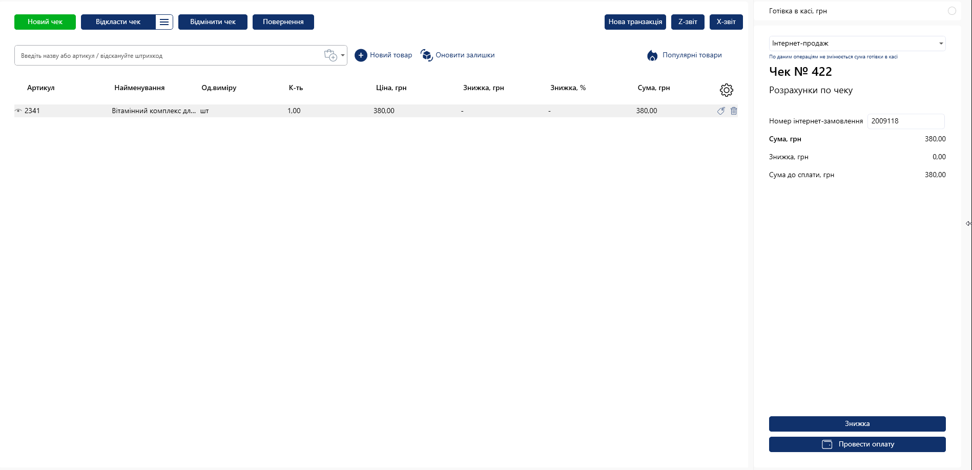This screenshot has width=972, height=470.
Task: Expand the Інтернет-продаж payment type dropdown
Action: pyautogui.click(x=941, y=44)
